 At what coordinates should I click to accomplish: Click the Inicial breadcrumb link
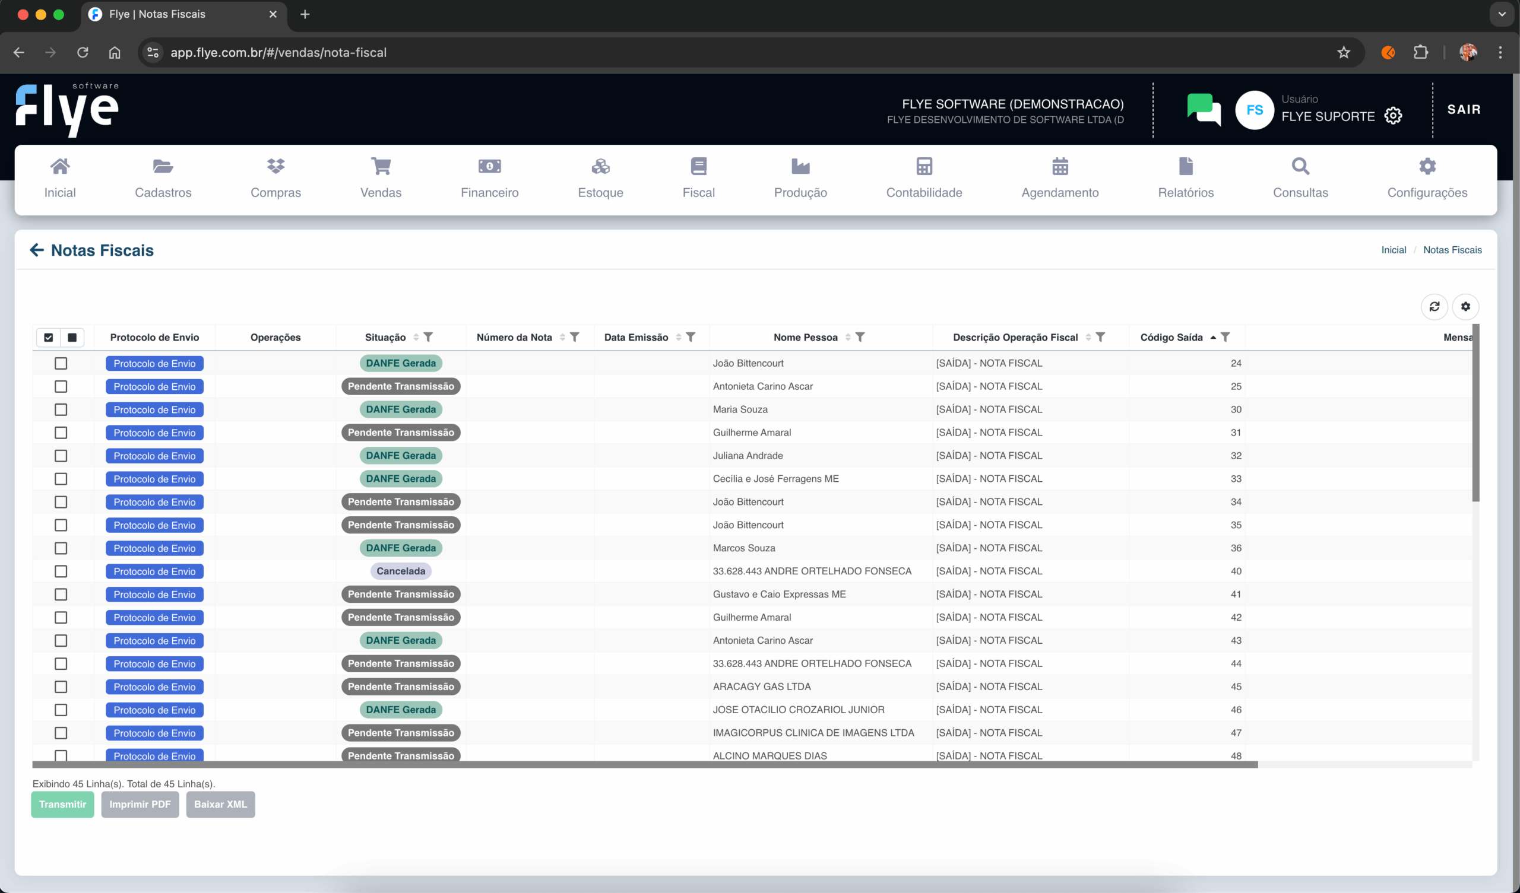click(x=1394, y=250)
